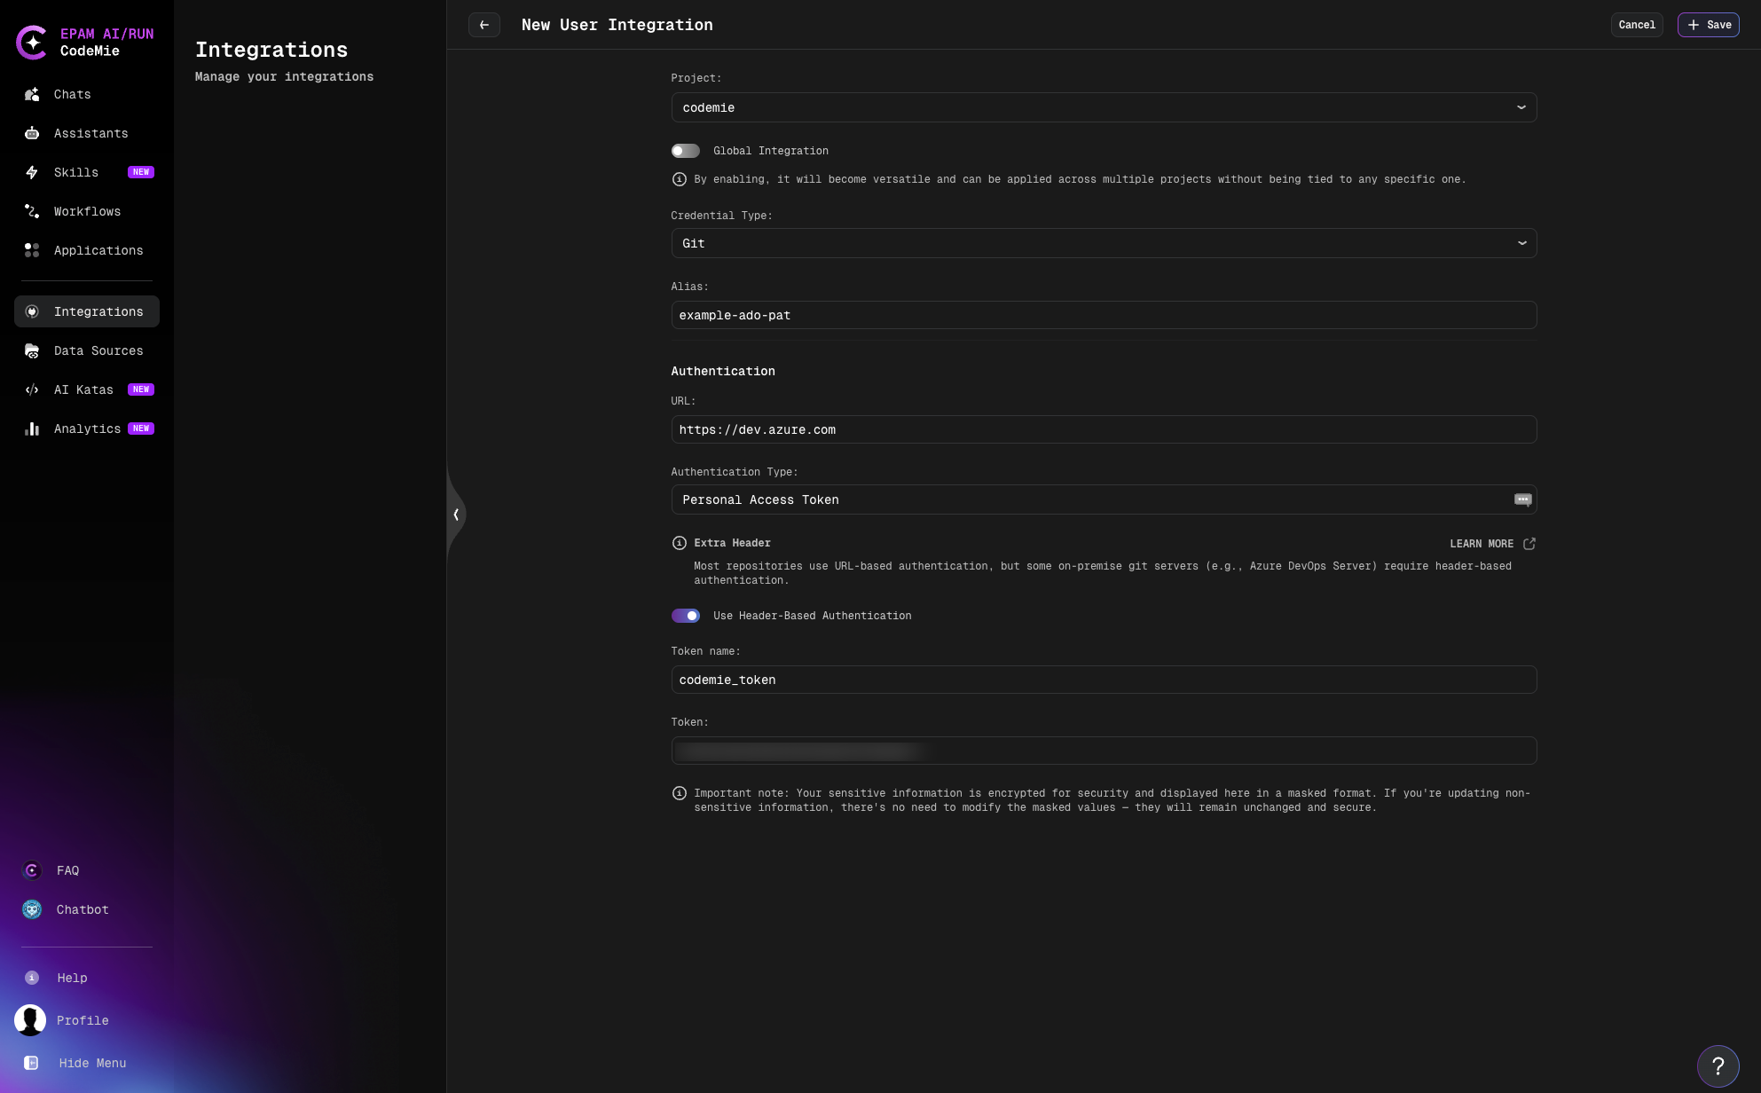Screen dimensions: 1761x1093
Task: Open the question mark help bubble
Action: (1718, 1065)
